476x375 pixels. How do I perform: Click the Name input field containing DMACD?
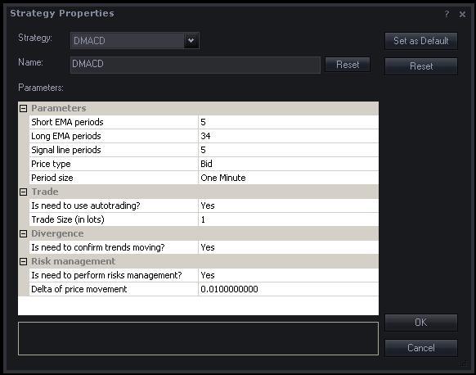point(195,65)
